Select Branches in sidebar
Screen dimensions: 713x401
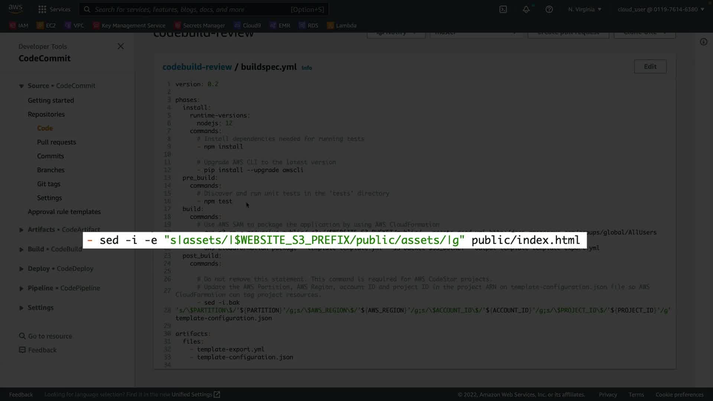click(51, 170)
